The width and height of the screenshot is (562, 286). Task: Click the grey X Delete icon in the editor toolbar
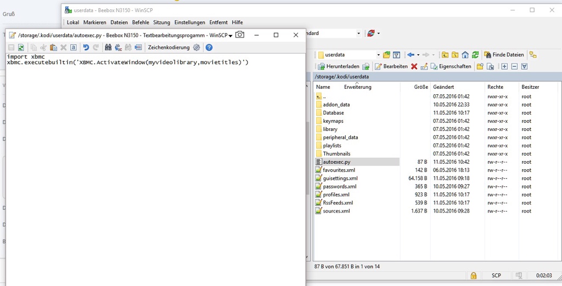64,47
